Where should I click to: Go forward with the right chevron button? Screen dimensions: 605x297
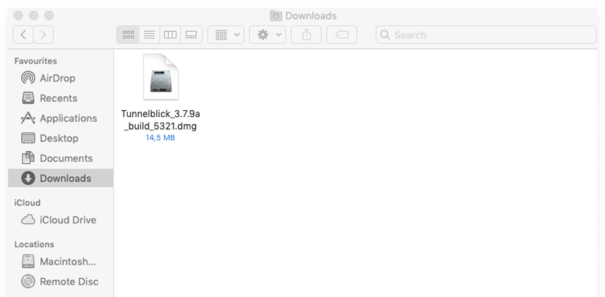point(43,35)
